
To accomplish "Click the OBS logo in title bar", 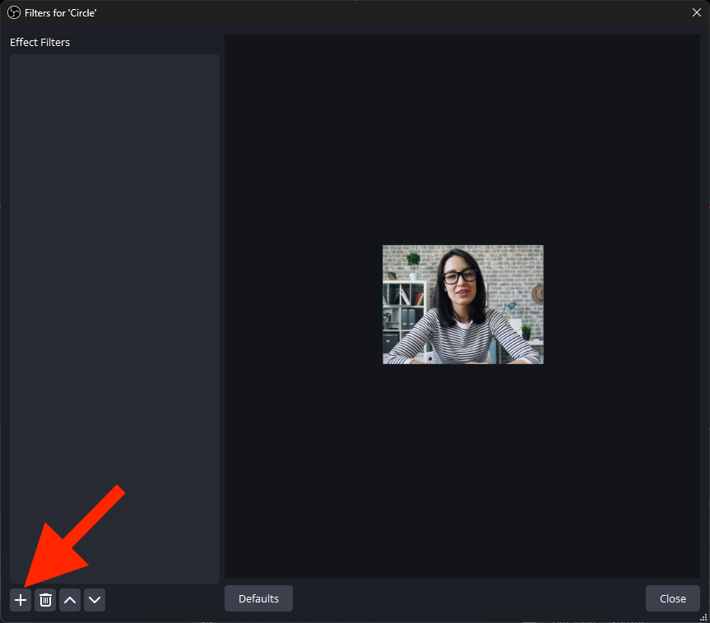I will (x=13, y=12).
